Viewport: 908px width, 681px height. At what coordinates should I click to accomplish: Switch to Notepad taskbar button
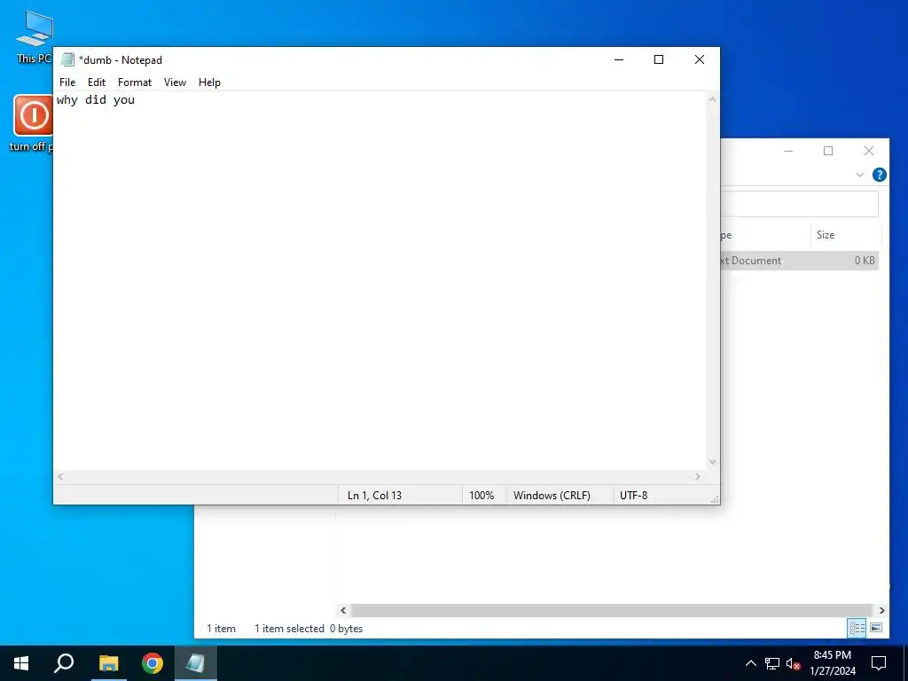coord(195,663)
